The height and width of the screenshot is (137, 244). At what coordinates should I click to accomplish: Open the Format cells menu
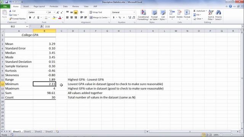click(187, 14)
